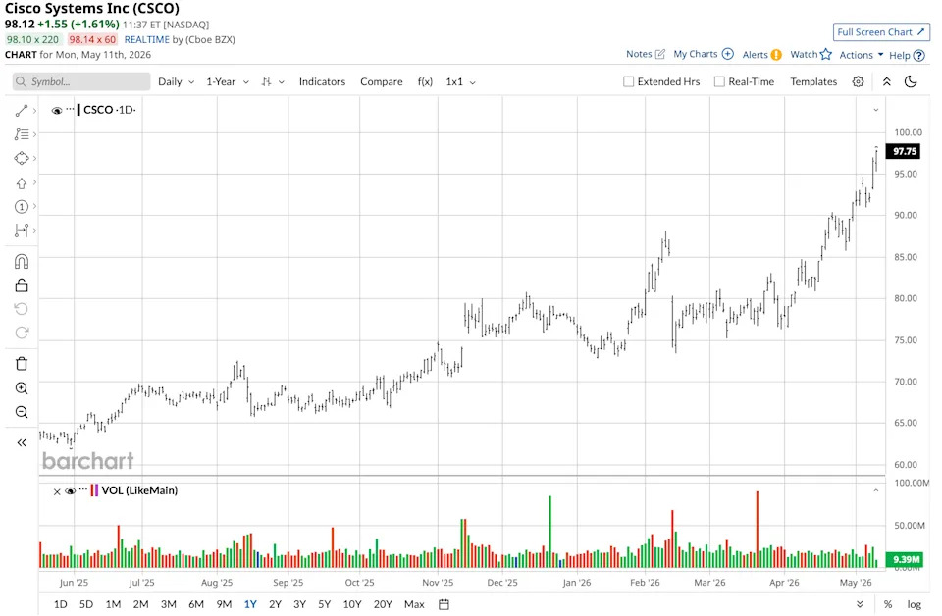Click the Notes edit icon
The image size is (942, 616).
pyautogui.click(x=660, y=54)
